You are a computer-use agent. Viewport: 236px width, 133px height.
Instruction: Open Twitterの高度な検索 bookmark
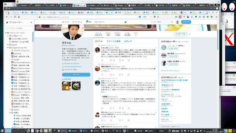pos(22,116)
